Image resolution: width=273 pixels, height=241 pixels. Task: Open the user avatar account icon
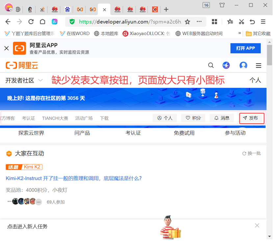(x=243, y=65)
